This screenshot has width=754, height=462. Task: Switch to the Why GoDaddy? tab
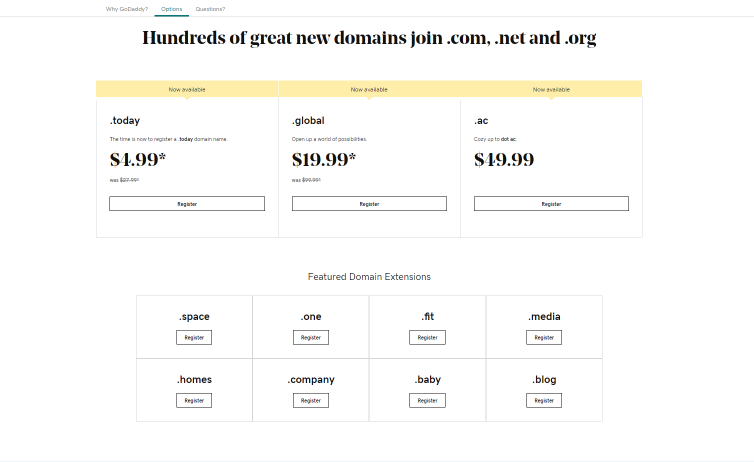coord(126,8)
